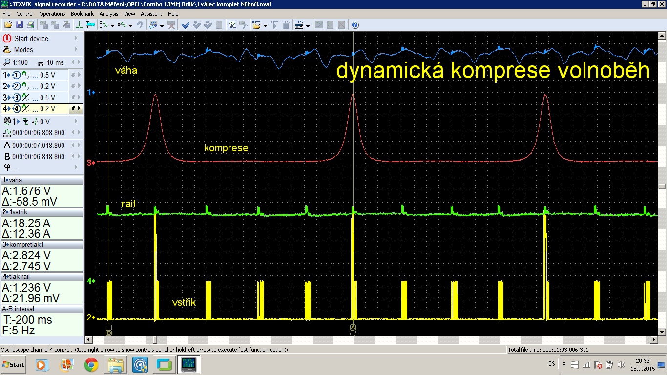This screenshot has height=375, width=667.
Task: Click the 10 ms time base value
Action: click(x=55, y=62)
